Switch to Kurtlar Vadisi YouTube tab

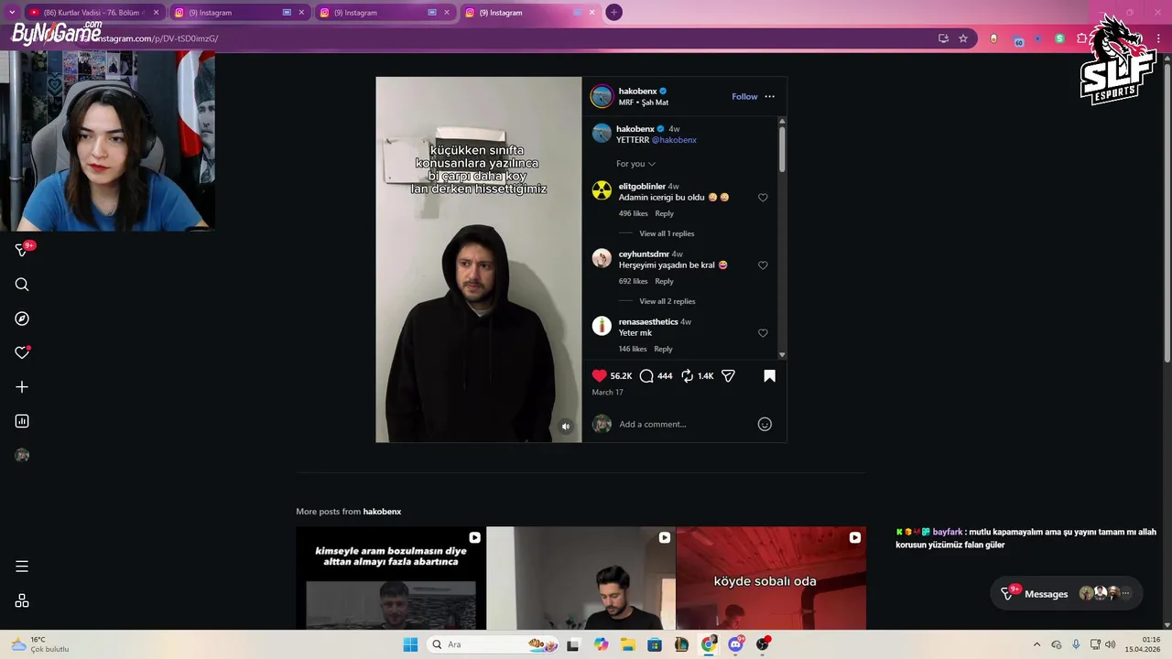93,13
